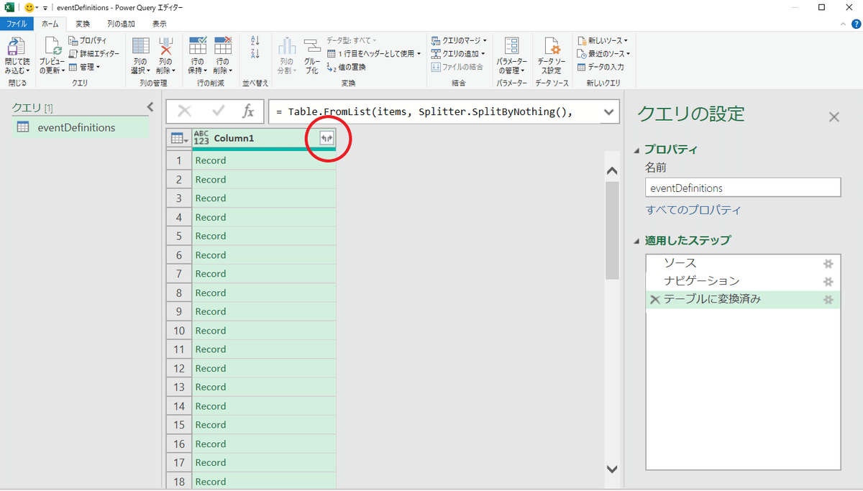
Task: Click into the formula bar text
Action: pyautogui.click(x=435, y=112)
